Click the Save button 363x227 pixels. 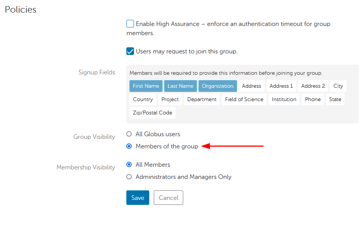click(x=137, y=198)
